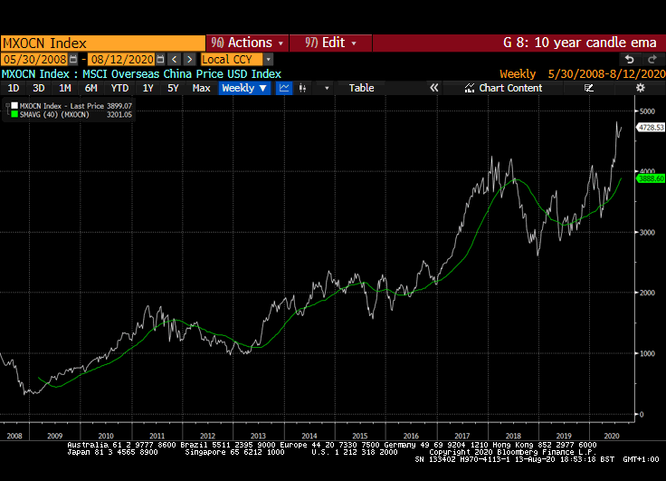Image resolution: width=666 pixels, height=481 pixels.
Task: Open the start date calendar picker
Action: click(73, 59)
